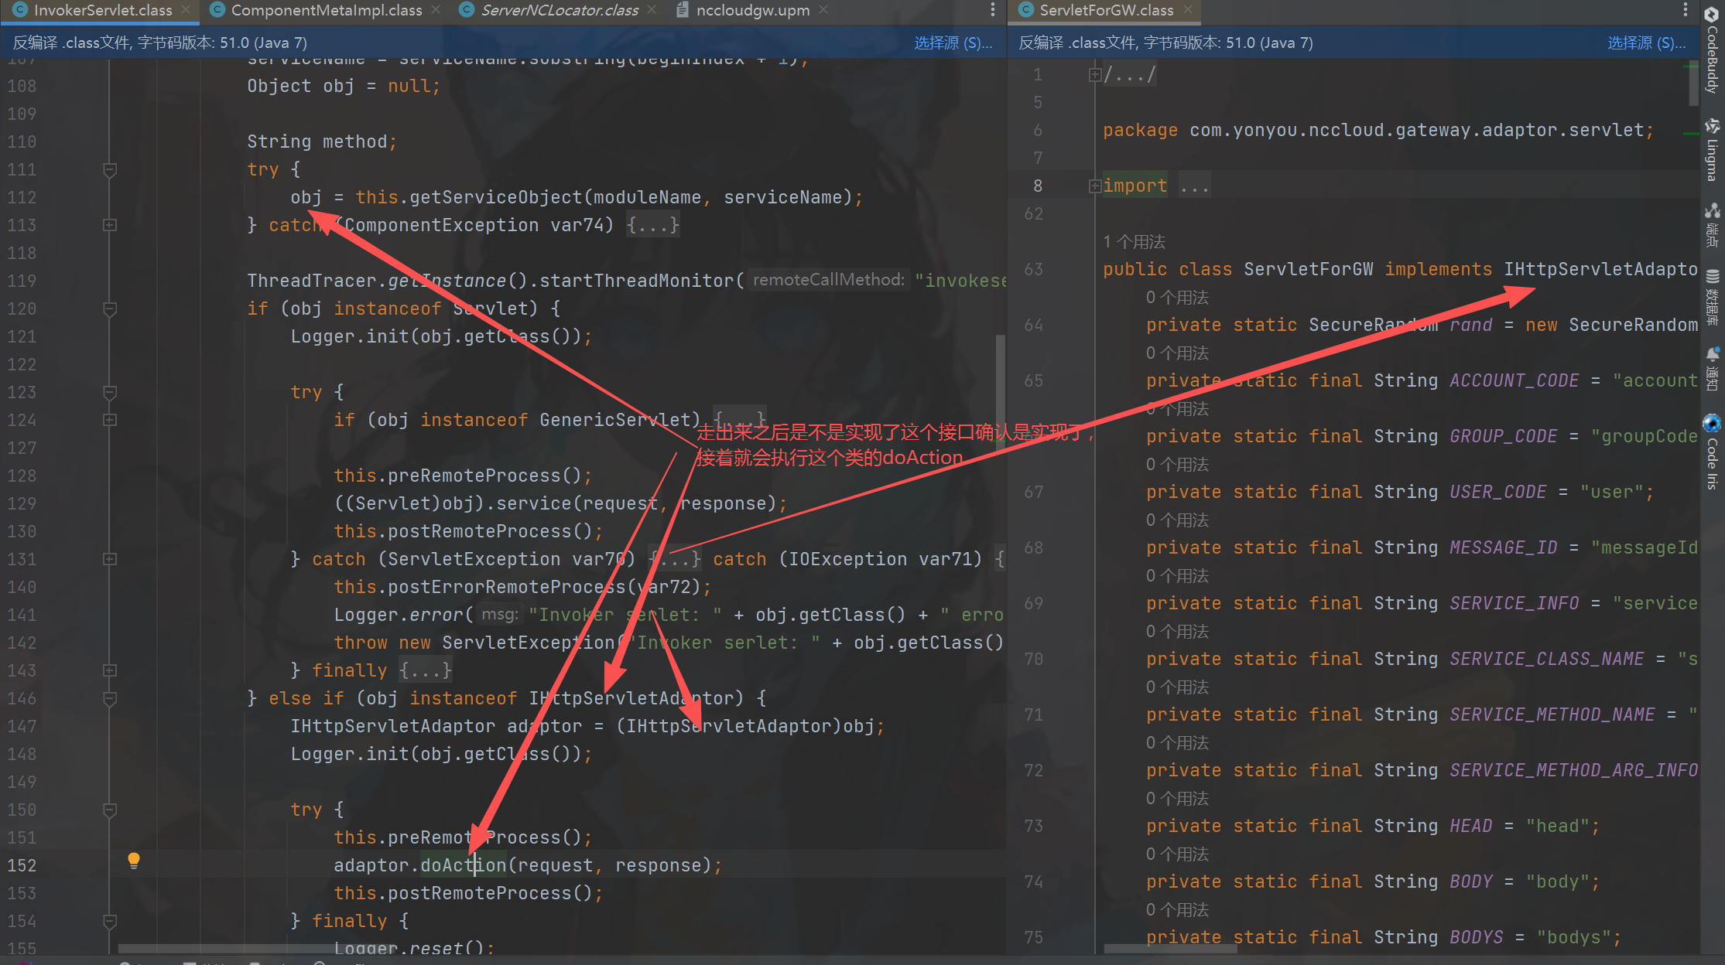Open the Endpoints (端点) tool window
Image resolution: width=1725 pixels, height=965 pixels.
click(x=1712, y=224)
